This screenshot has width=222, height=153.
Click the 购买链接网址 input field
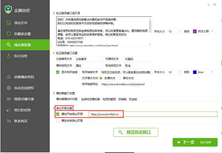[125, 84]
